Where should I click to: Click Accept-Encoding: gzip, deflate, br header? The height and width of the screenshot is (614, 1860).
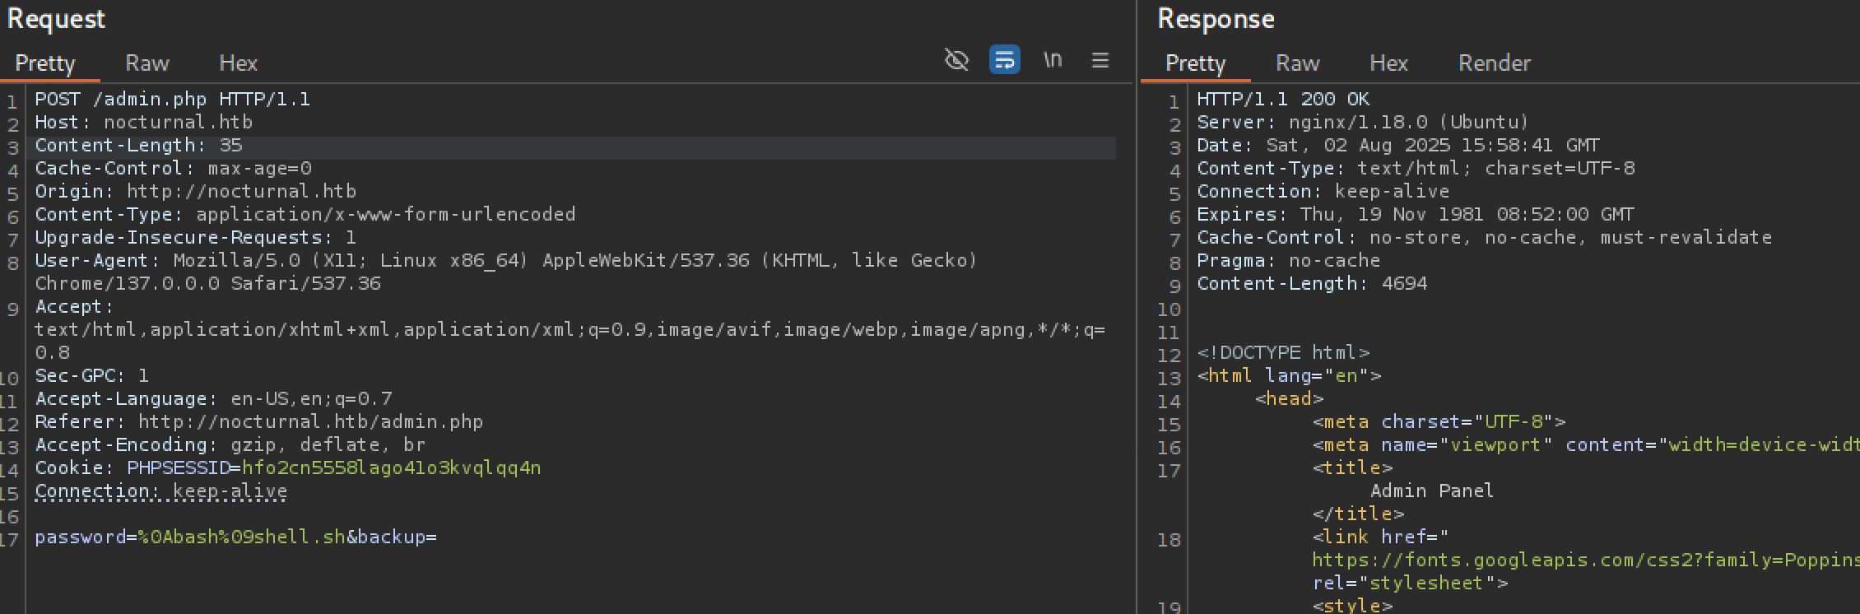point(230,445)
